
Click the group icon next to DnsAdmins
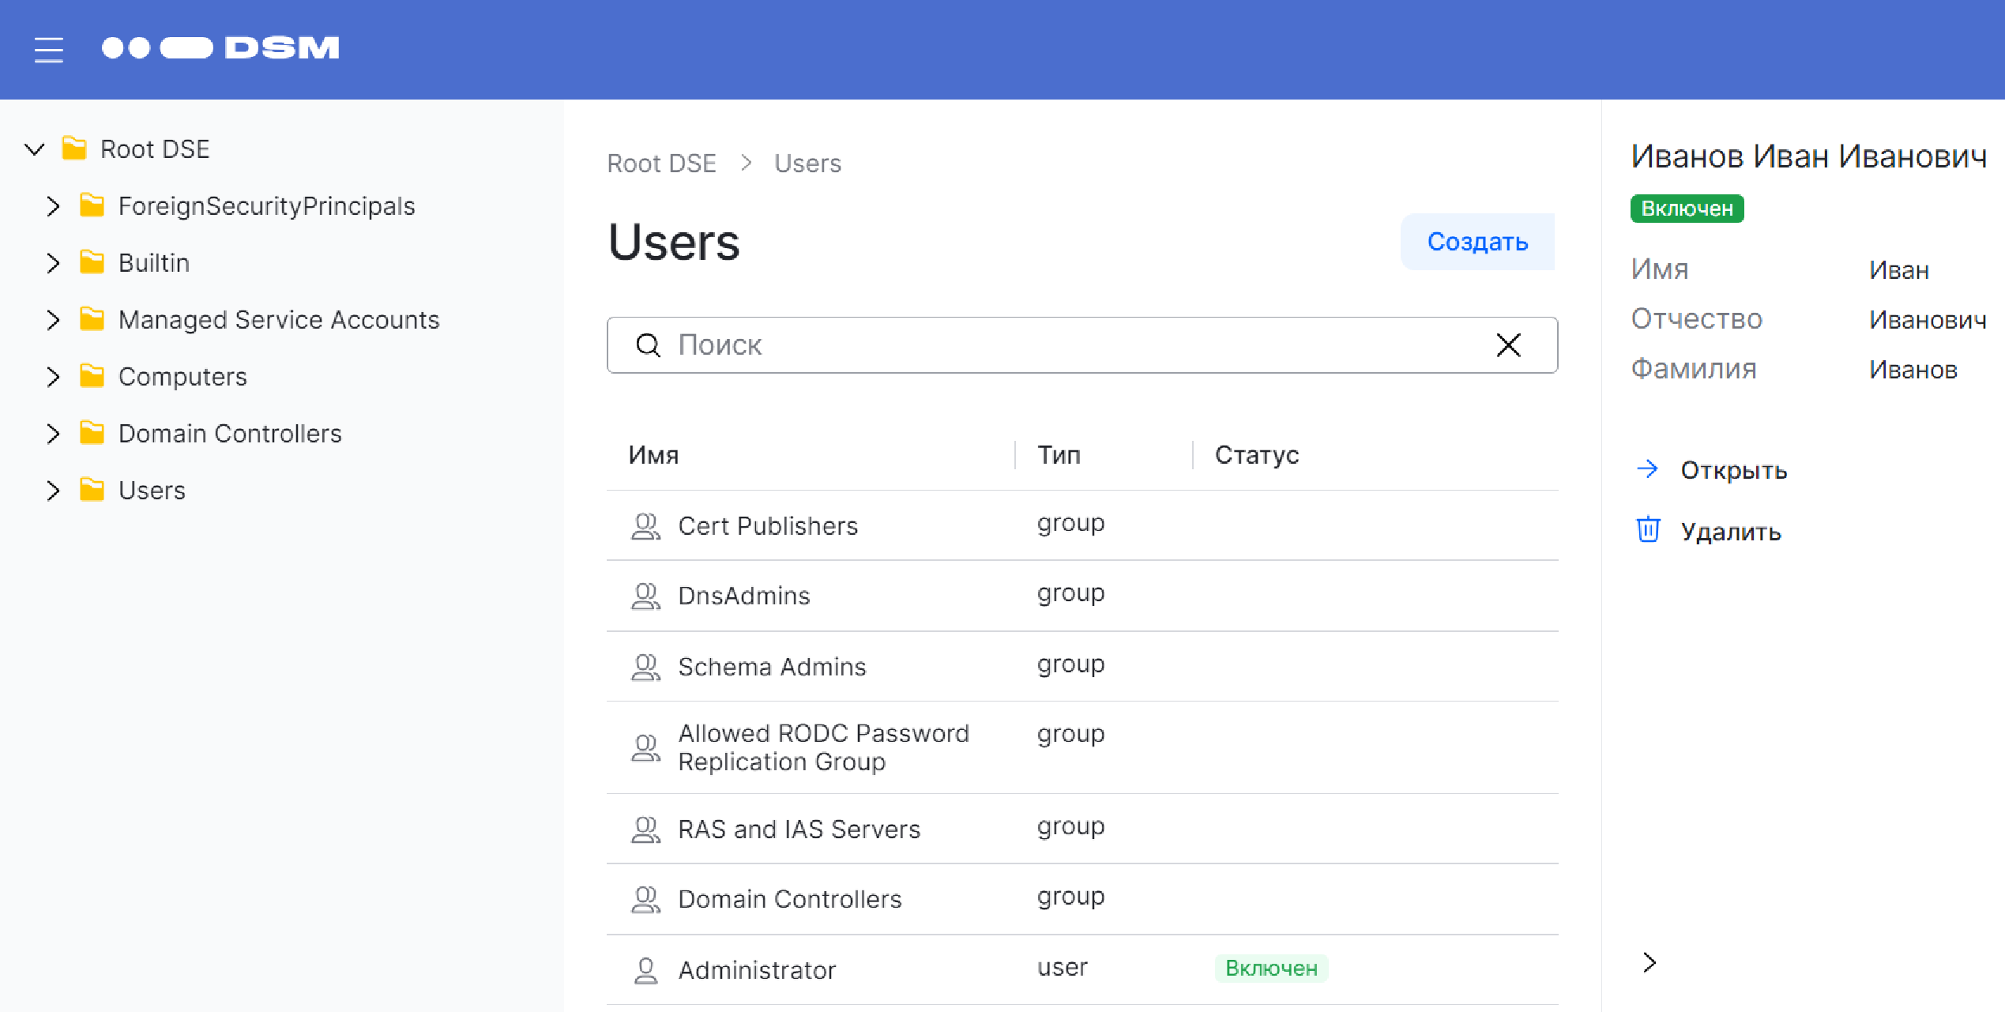[646, 595]
